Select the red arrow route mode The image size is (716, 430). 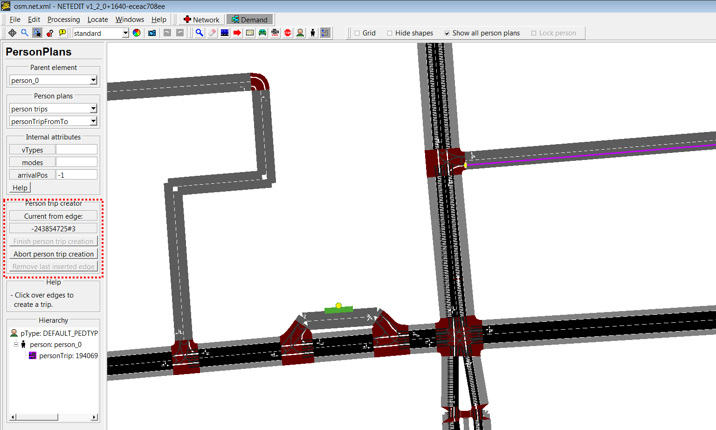[x=237, y=33]
